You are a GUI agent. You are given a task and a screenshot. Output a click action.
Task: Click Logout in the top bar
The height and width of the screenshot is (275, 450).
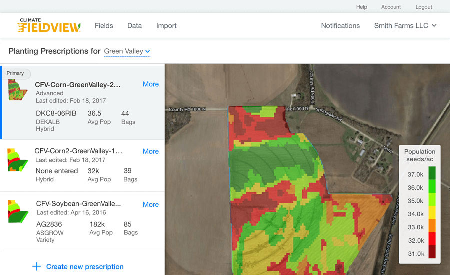[424, 7]
